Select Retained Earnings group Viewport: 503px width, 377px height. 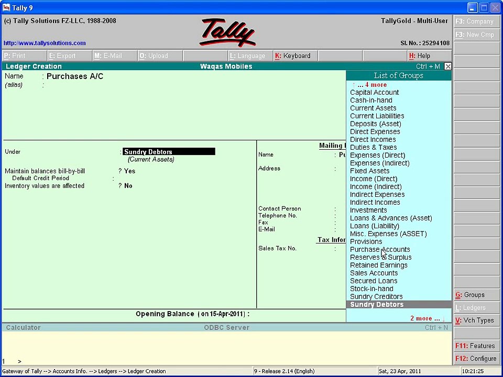378,265
